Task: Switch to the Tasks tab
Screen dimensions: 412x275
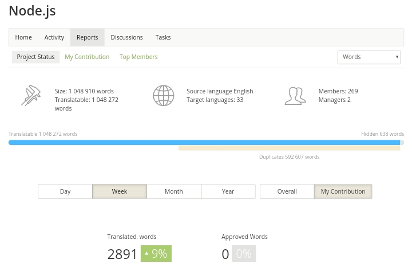Action: (x=163, y=37)
